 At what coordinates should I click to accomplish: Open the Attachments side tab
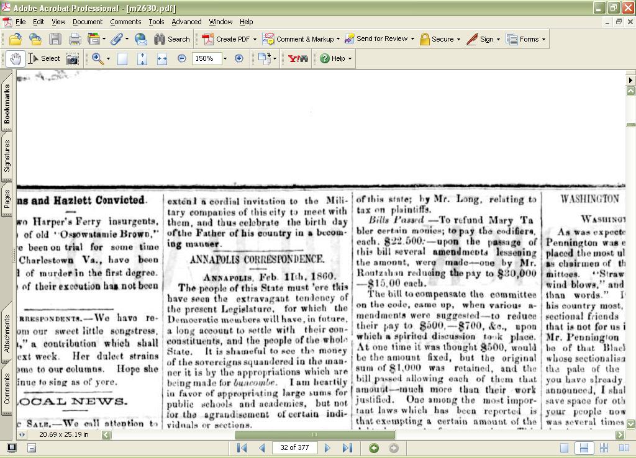pos(7,334)
